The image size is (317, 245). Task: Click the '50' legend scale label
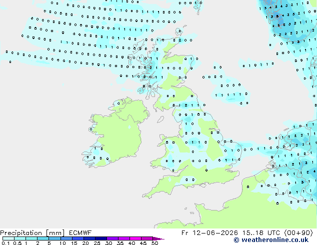pyautogui.click(x=154, y=243)
